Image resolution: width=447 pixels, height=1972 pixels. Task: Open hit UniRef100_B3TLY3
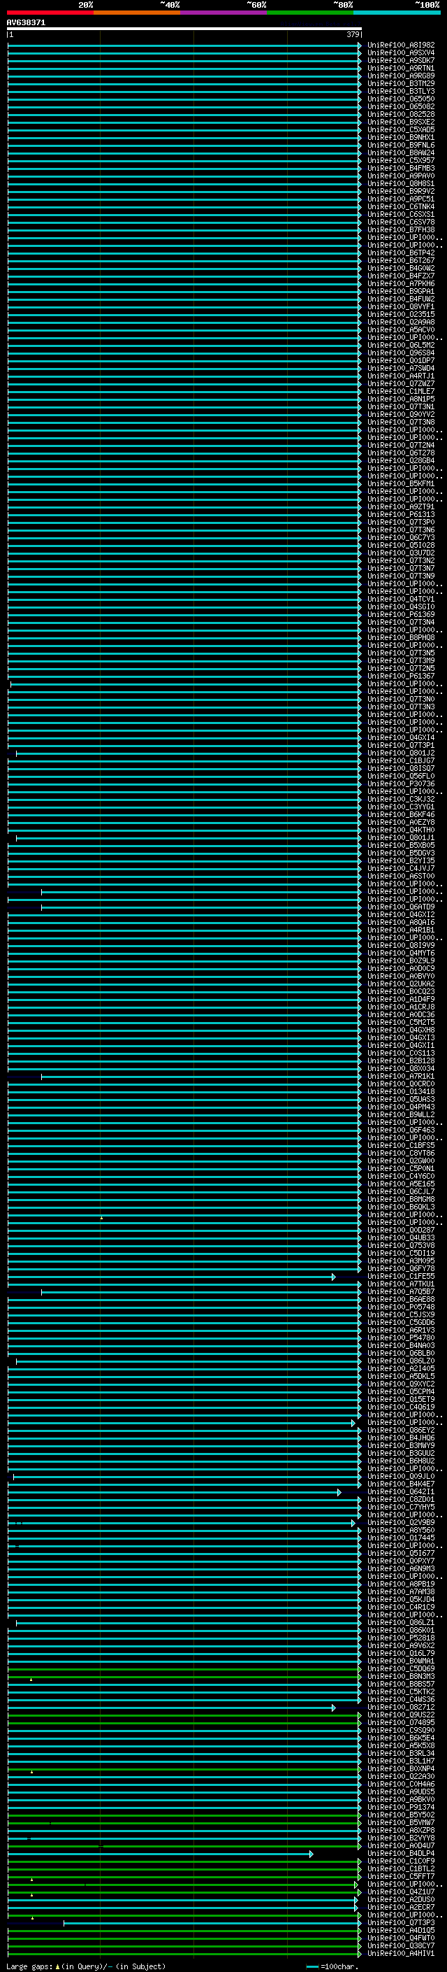(x=400, y=91)
